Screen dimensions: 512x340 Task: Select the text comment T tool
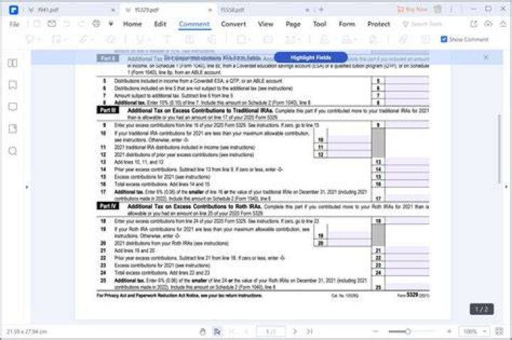[x=167, y=39]
